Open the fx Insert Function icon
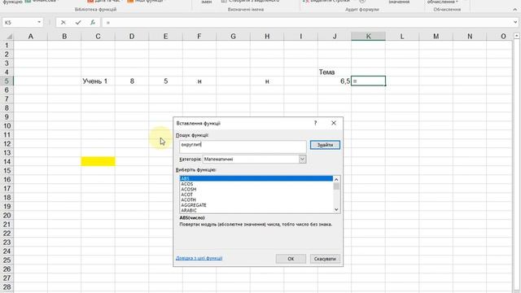The width and height of the screenshot is (521, 293). pyautogui.click(x=93, y=23)
